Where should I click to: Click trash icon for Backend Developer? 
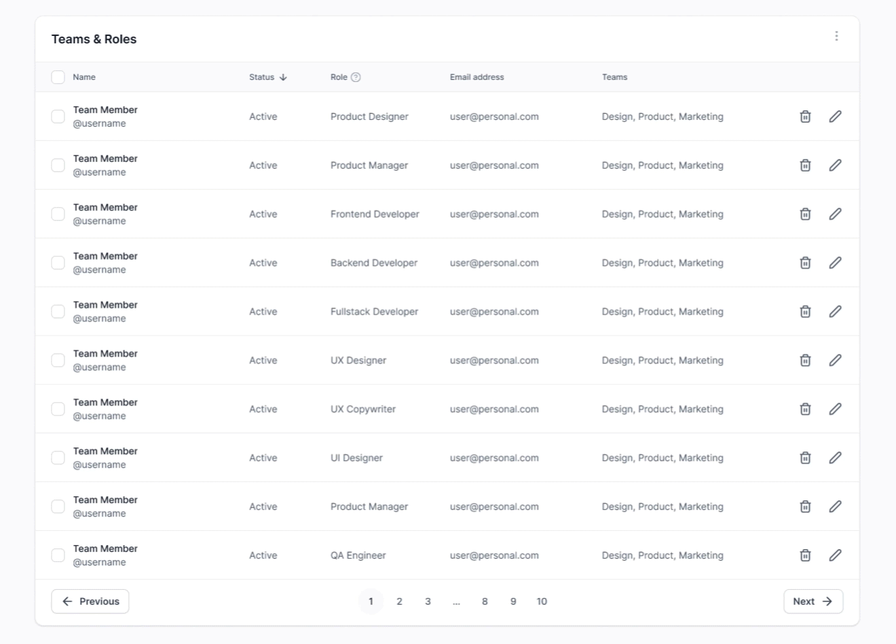(x=805, y=263)
